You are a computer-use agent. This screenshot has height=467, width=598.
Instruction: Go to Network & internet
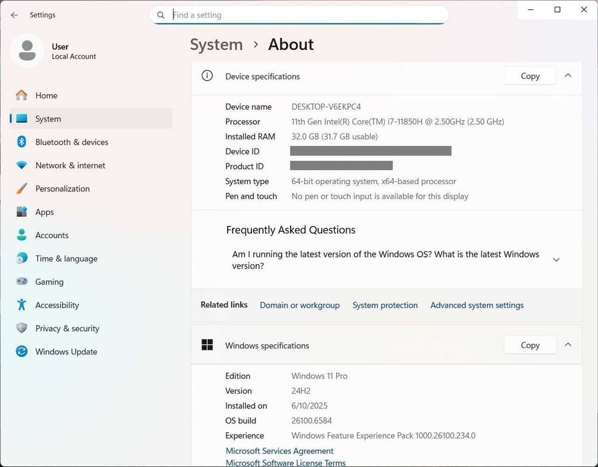(x=91, y=165)
